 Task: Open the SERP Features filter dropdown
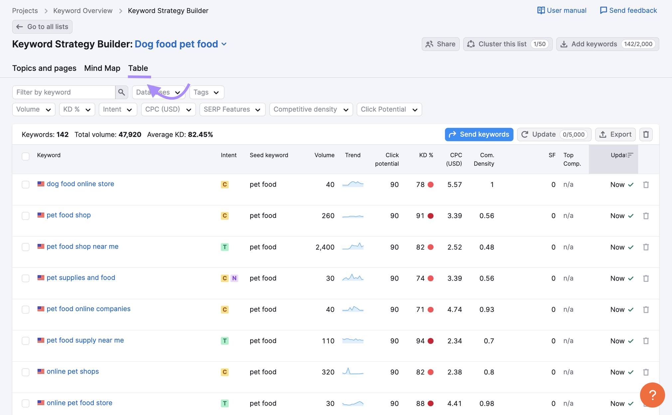[233, 109]
